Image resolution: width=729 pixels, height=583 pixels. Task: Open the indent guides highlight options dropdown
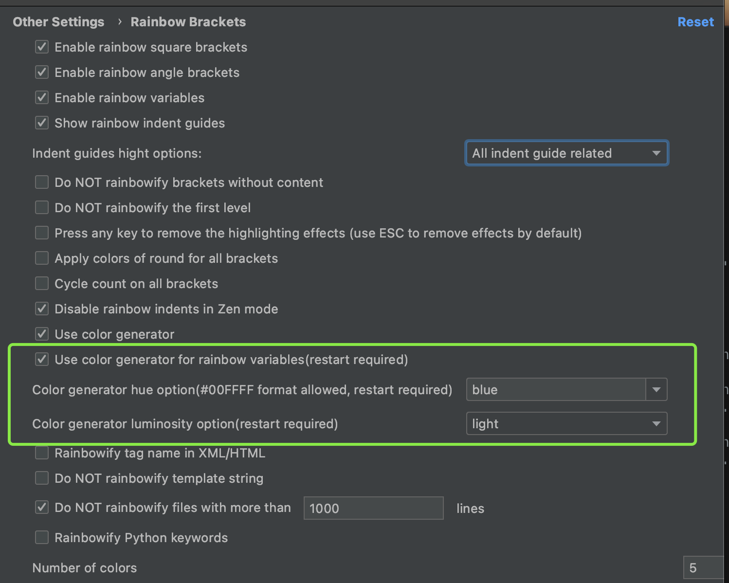click(566, 153)
